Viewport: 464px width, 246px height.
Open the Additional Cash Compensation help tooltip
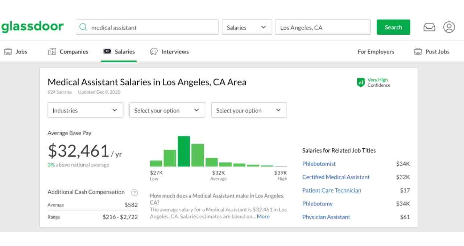(134, 192)
